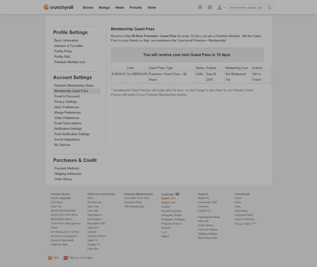
Task: Open Interests & Favorites settings
Action: tap(68, 46)
